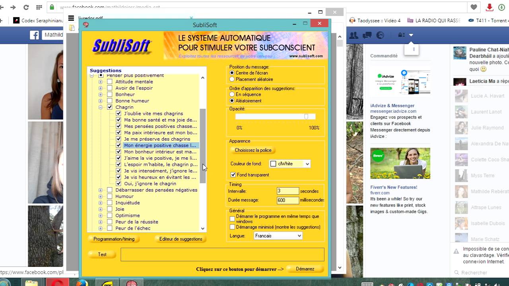The image size is (509, 286).
Task: Open Pauline Chat-Niah post in ticker
Action: coord(481,59)
